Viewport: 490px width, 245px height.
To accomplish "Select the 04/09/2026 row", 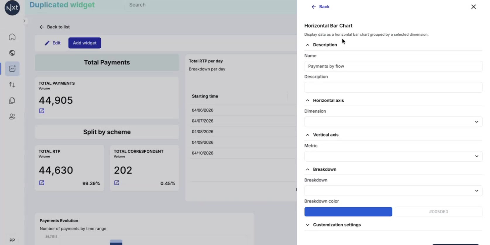I will [x=243, y=142].
